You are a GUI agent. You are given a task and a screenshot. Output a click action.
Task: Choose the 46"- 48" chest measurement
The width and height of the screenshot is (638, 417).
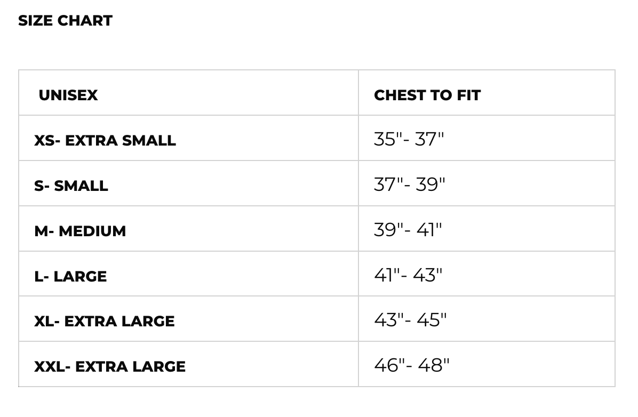coord(412,366)
